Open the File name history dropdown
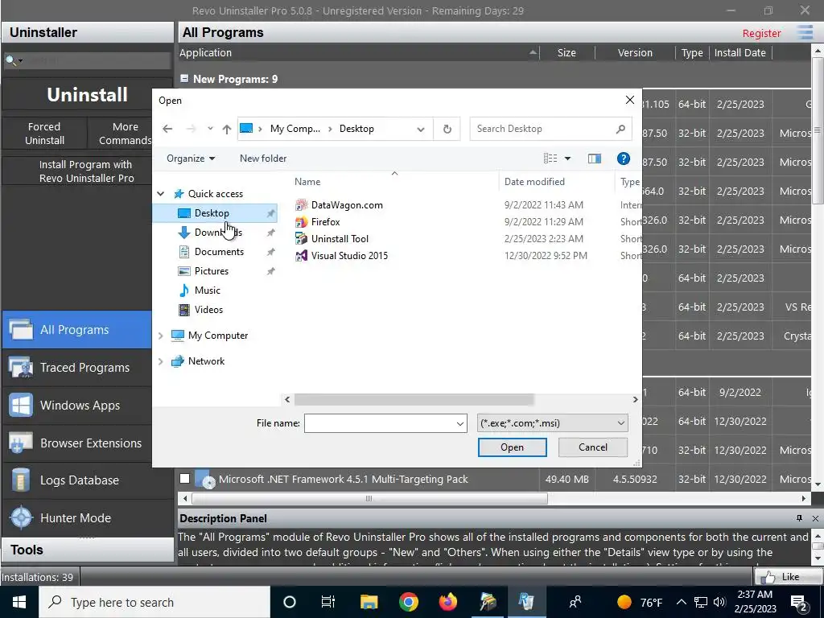The height and width of the screenshot is (618, 824). point(459,423)
